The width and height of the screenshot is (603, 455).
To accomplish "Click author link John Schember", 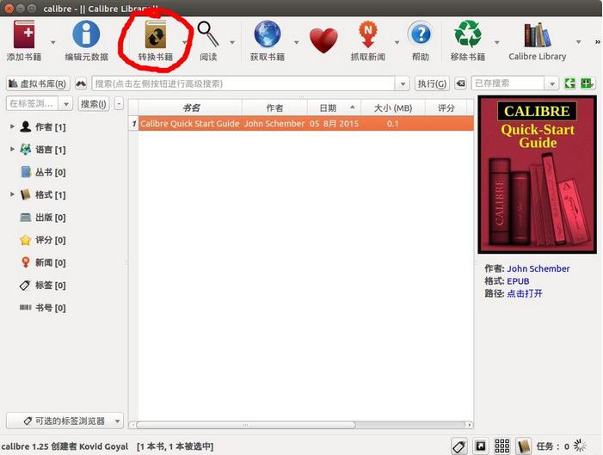I will click(538, 268).
